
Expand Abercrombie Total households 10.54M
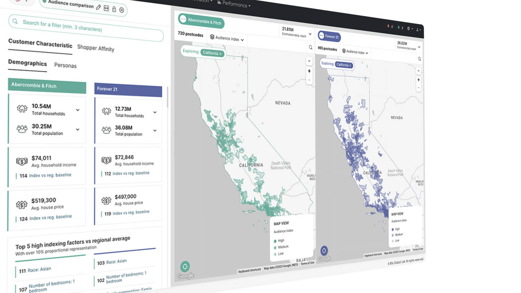77,110
